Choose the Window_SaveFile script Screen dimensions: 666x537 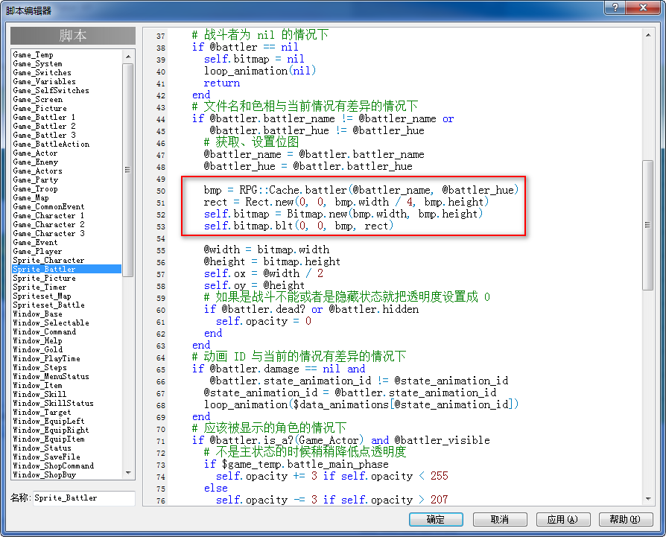pos(47,457)
